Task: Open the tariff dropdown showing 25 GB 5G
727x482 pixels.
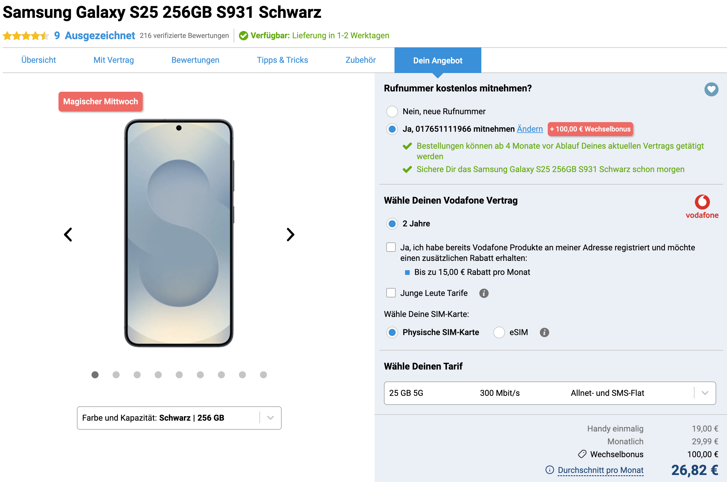Action: click(x=549, y=393)
